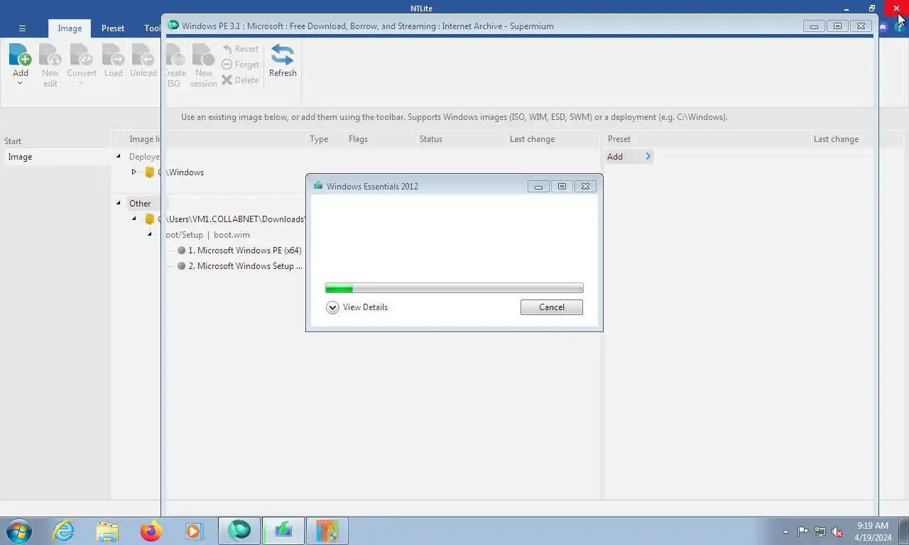Click the folder icon beside \Windows
Image resolution: width=909 pixels, height=545 pixels.
click(x=150, y=172)
